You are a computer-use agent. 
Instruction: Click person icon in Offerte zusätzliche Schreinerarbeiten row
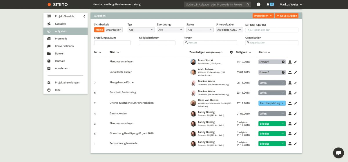290,103
